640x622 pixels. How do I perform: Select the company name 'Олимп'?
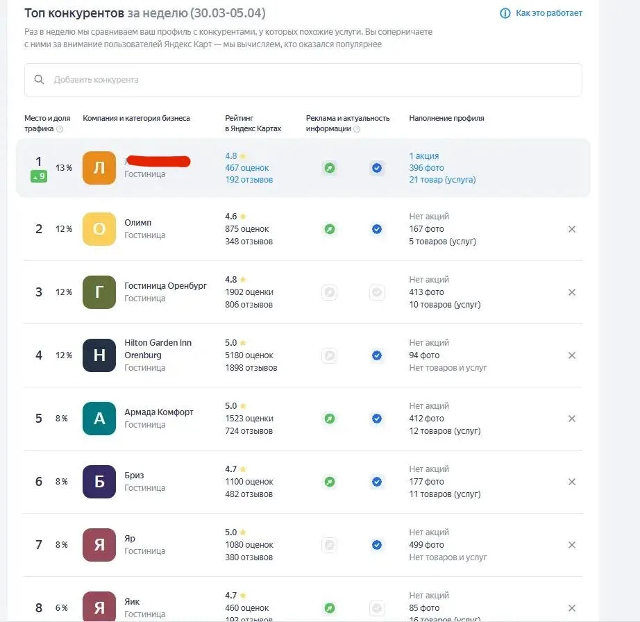click(138, 223)
